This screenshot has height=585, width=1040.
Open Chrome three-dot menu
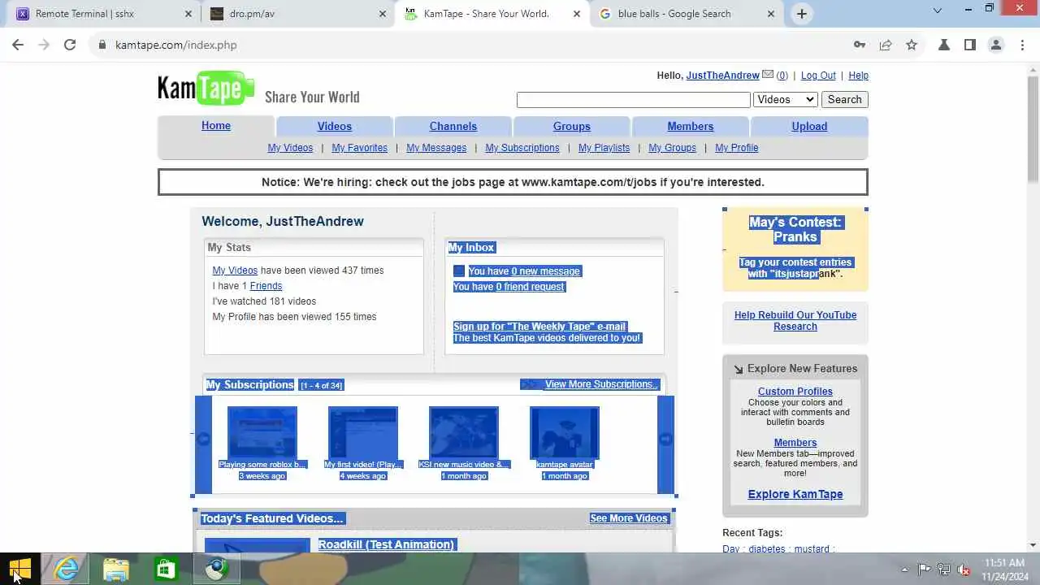tap(1021, 45)
